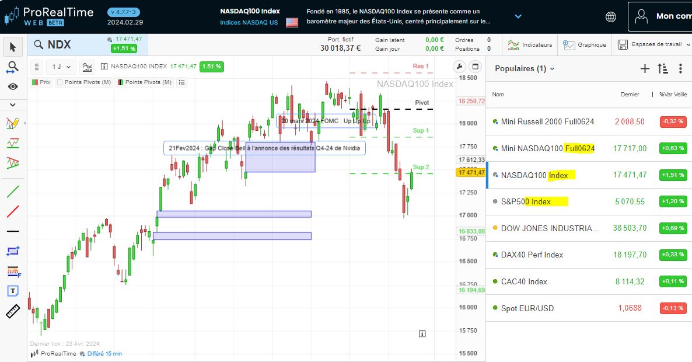Open the timeframe dropdown showing 1 J
The image size is (692, 362).
61,67
